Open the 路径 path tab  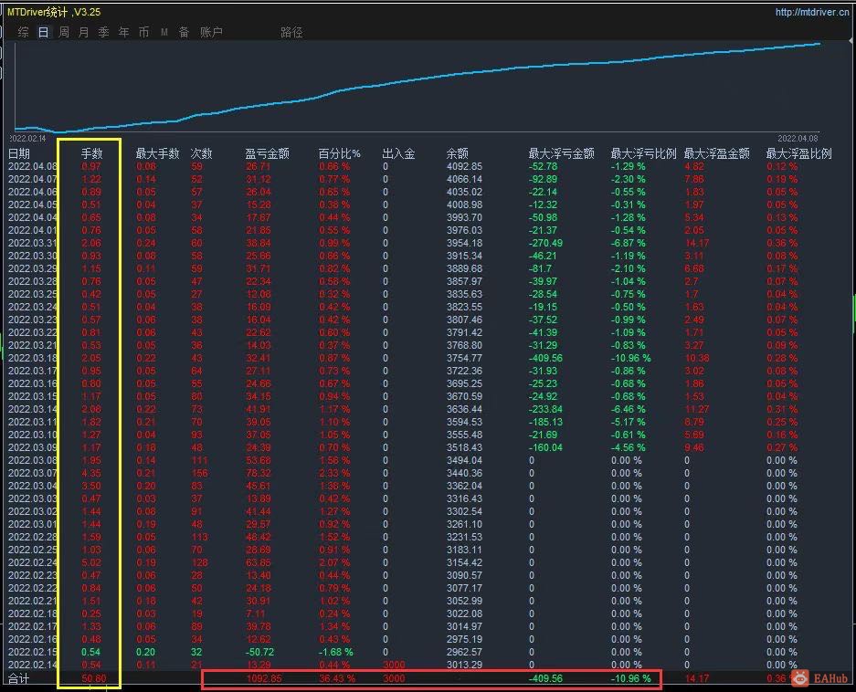point(291,32)
